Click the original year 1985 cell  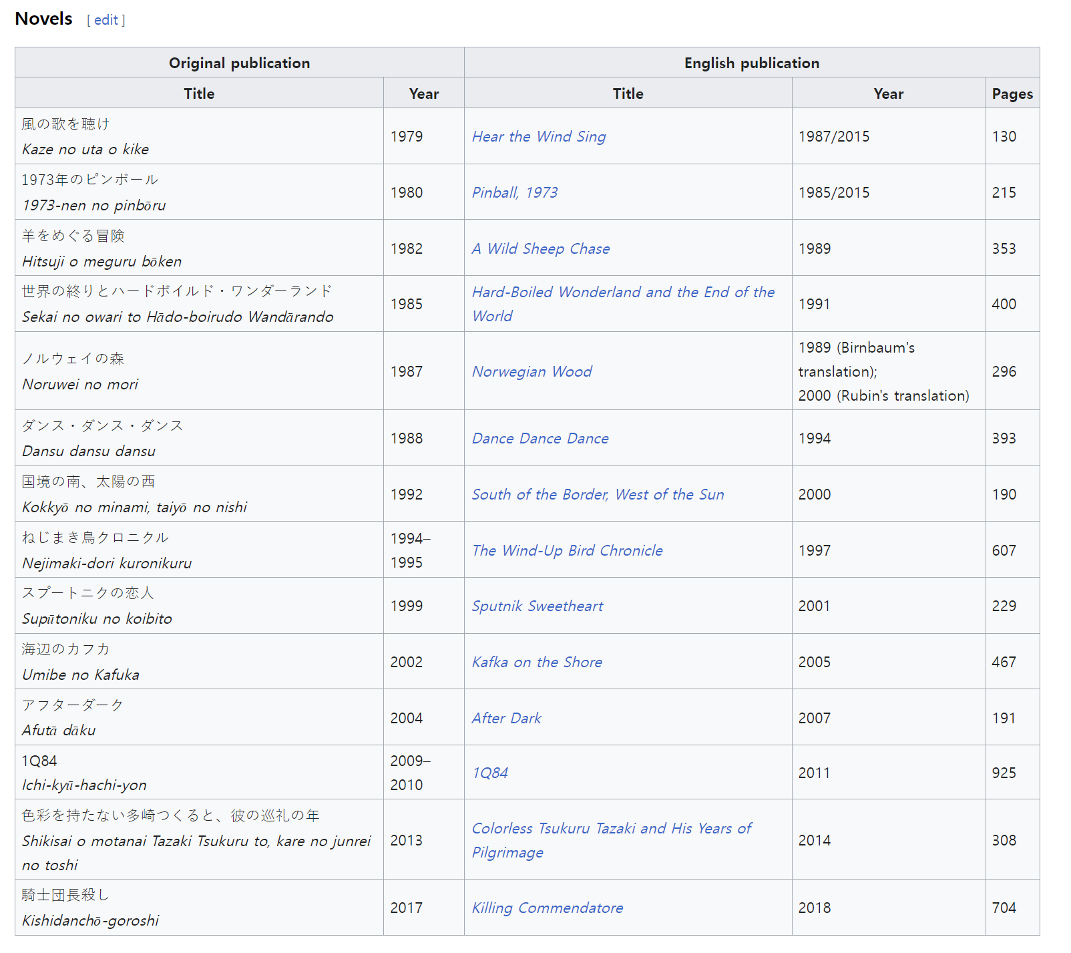click(424, 304)
